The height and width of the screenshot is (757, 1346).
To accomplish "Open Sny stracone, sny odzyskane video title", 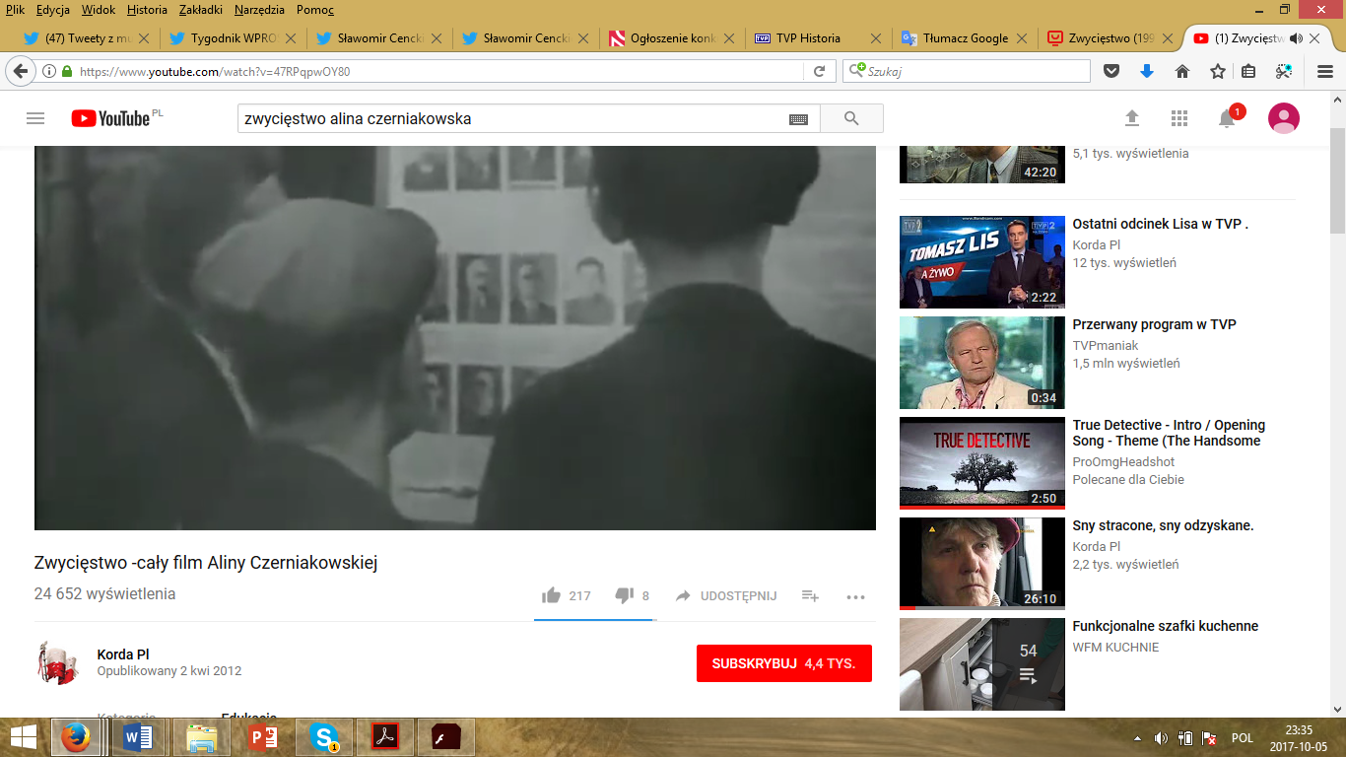I will point(1163,525).
